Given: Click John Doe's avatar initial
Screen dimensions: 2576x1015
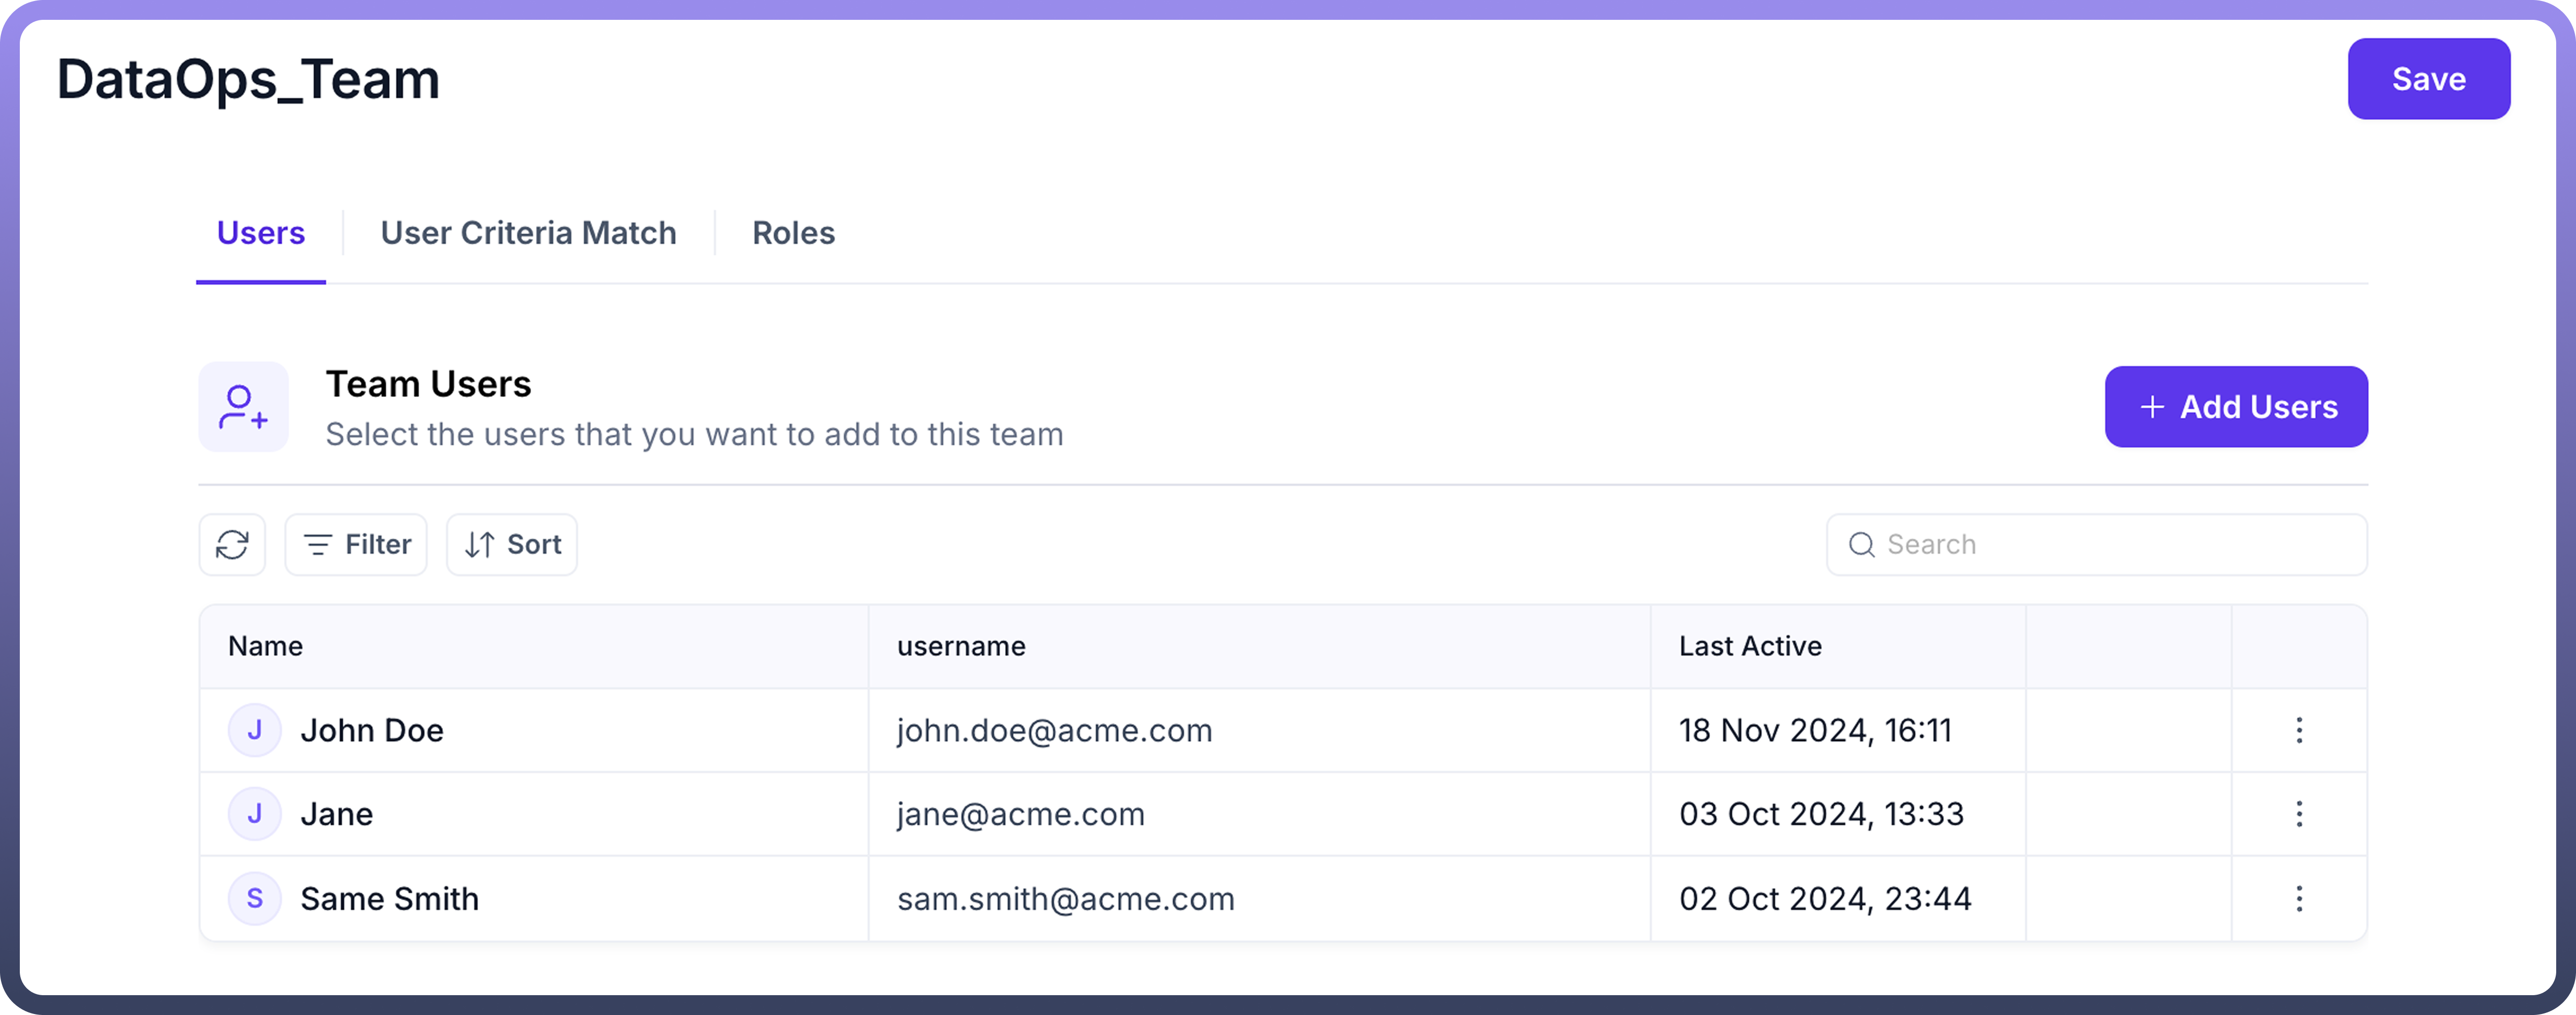Looking at the screenshot, I should [x=255, y=731].
